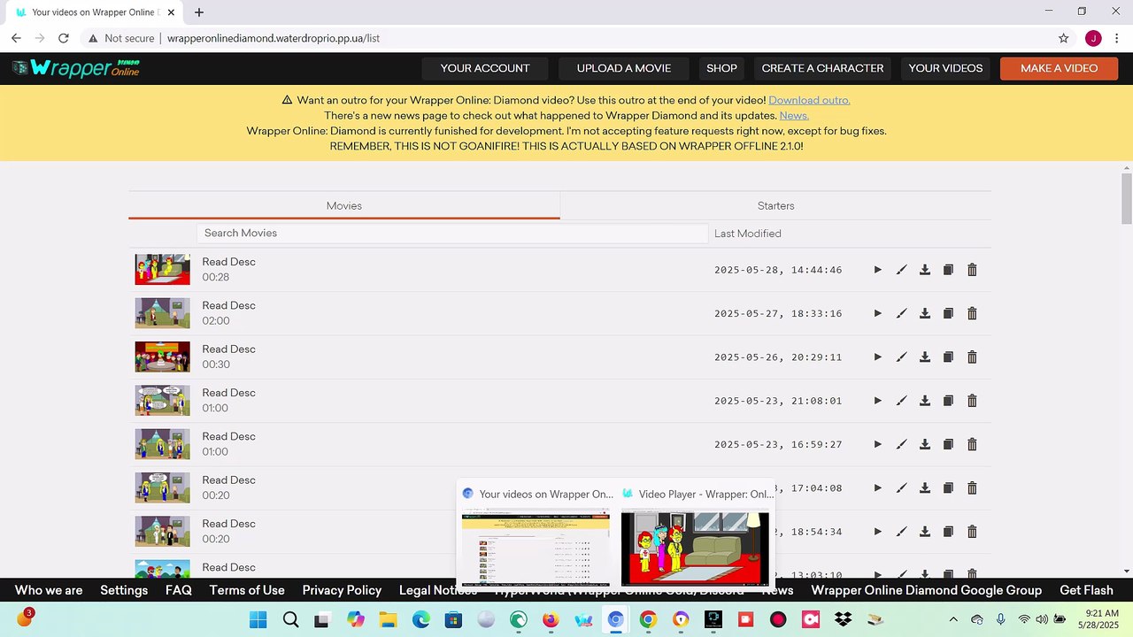The height and width of the screenshot is (637, 1133).
Task: Switch to the Movies tab
Action: (344, 205)
